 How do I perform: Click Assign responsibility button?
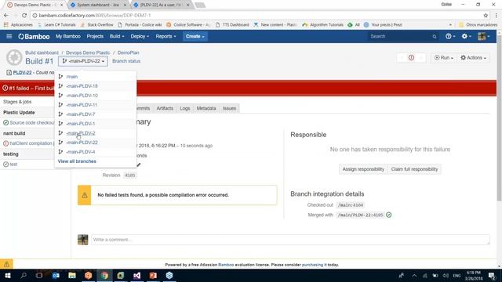tap(363, 169)
